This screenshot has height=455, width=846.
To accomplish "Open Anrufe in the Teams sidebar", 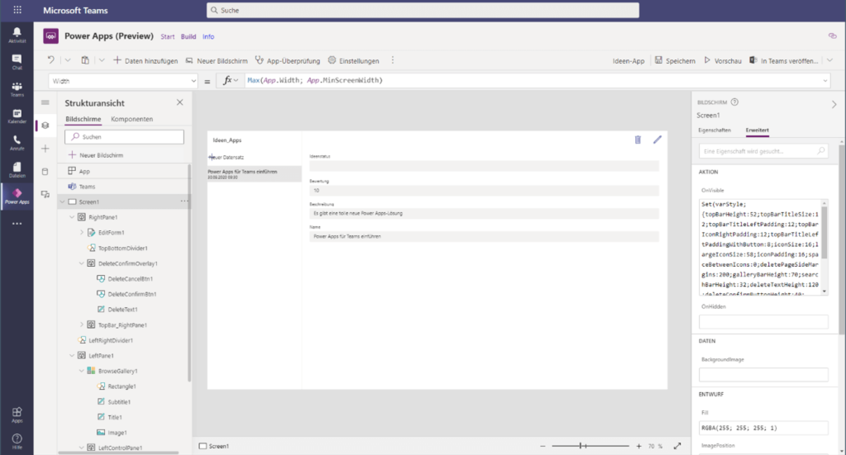I will (17, 143).
